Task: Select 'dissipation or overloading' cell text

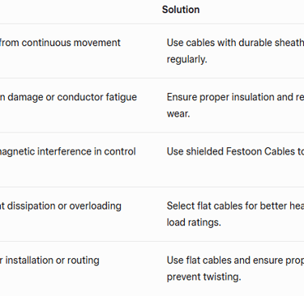Action: click(x=61, y=206)
